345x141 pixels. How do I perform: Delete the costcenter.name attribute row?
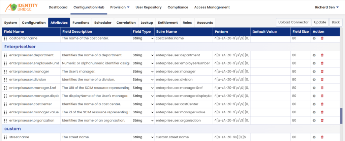click(x=322, y=38)
